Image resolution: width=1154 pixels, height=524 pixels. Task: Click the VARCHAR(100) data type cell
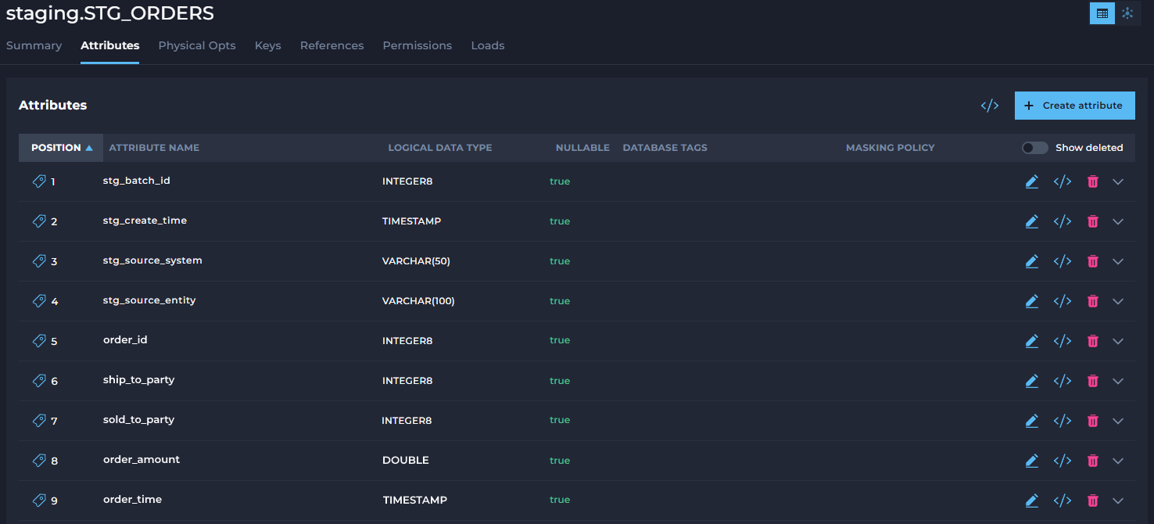418,301
